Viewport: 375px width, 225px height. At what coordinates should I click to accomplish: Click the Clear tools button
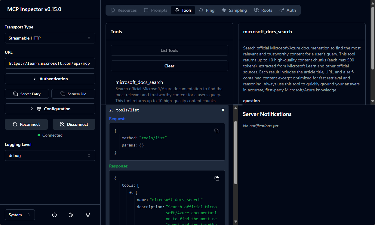point(169,66)
